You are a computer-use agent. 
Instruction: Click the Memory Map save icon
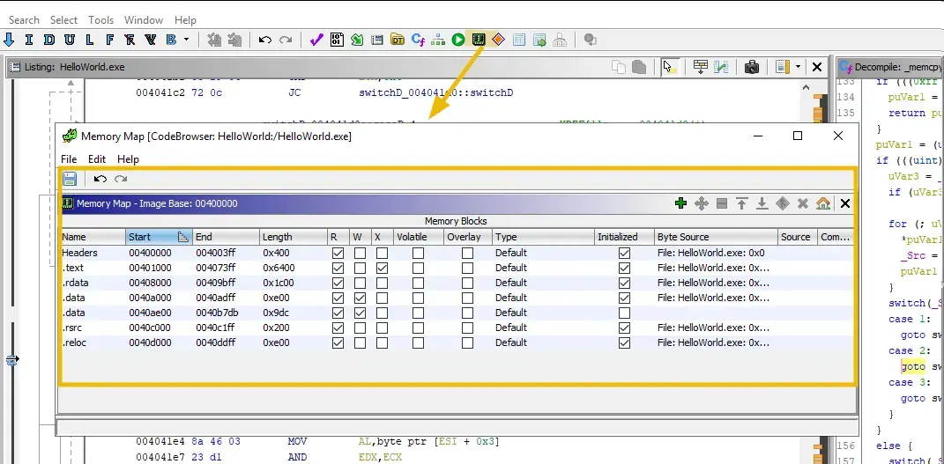(x=70, y=179)
